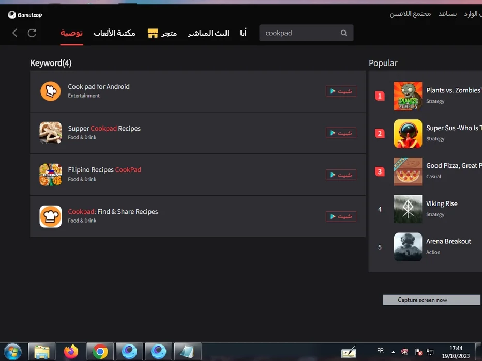This screenshot has width=482, height=361.
Task: Click the search magnifier icon
Action: pos(343,33)
